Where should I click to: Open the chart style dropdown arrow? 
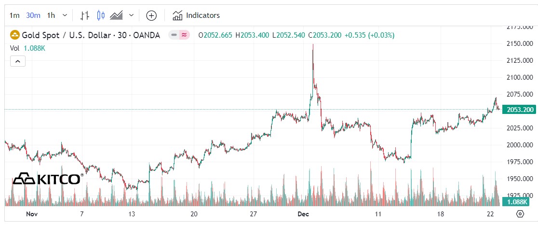click(x=131, y=15)
